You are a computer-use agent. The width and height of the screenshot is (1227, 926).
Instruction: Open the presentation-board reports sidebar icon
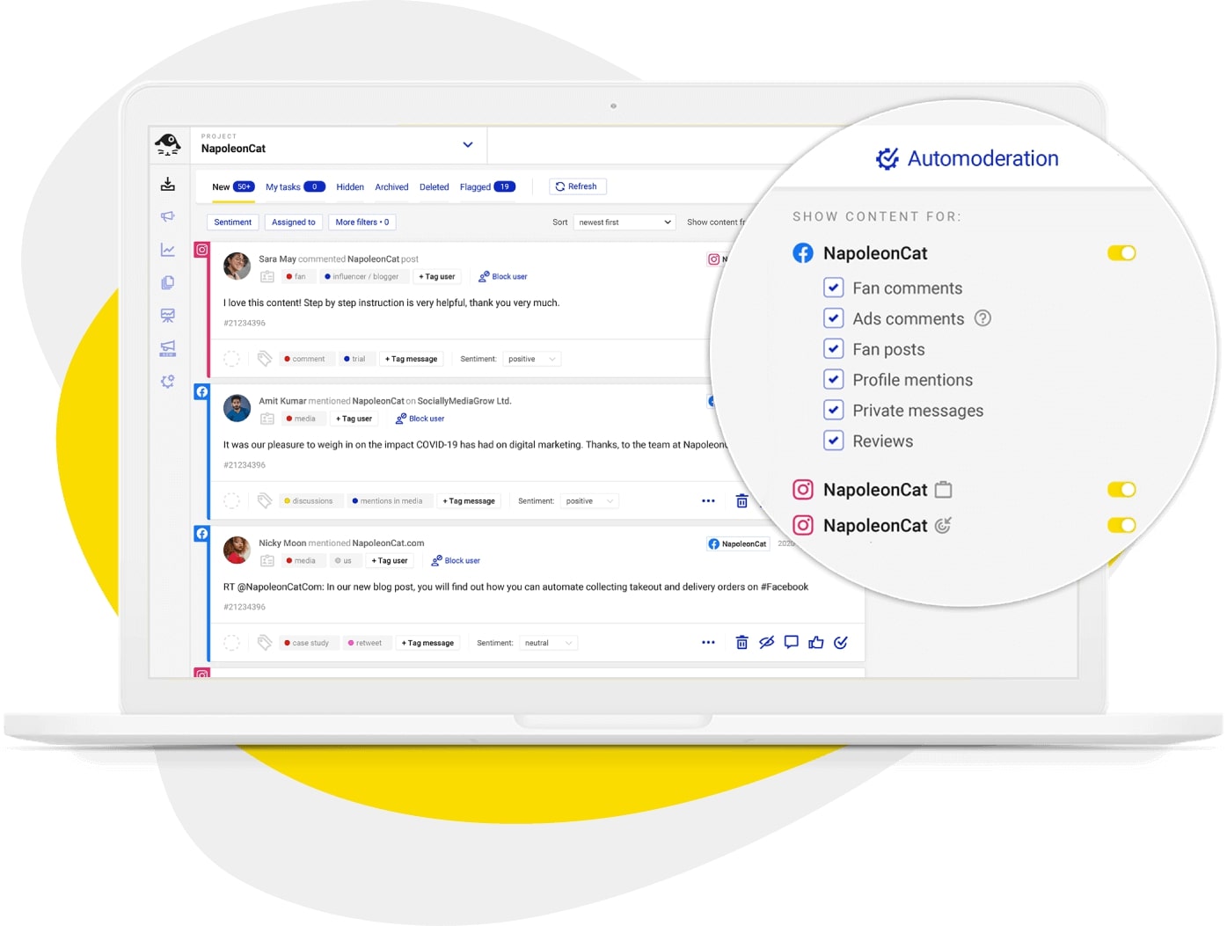click(168, 316)
